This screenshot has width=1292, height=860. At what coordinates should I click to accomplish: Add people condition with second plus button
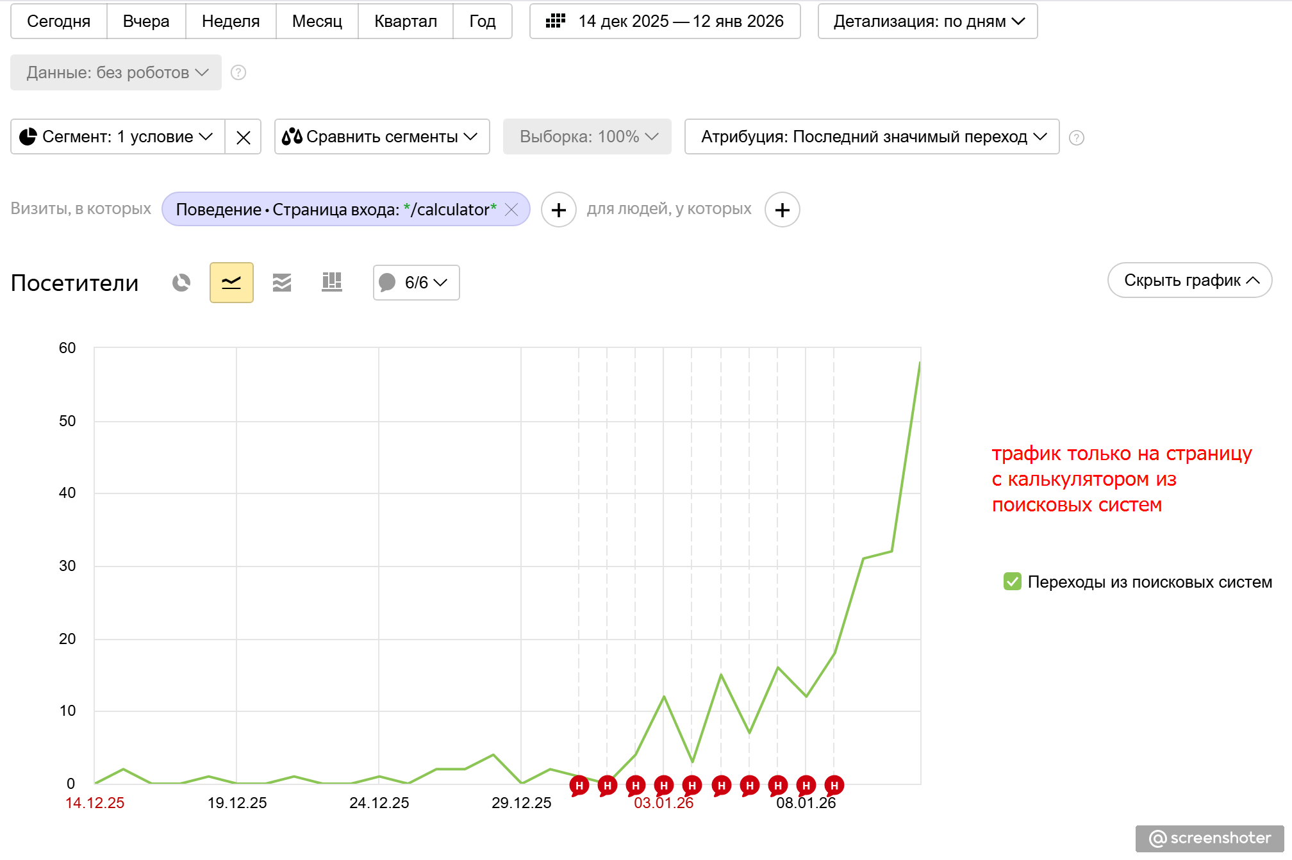[782, 210]
